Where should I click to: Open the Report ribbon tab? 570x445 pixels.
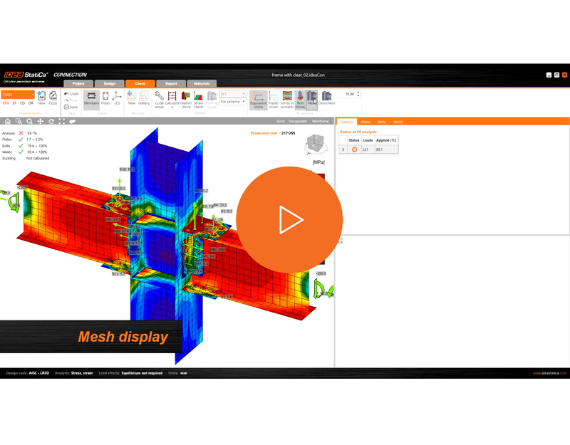click(x=171, y=83)
